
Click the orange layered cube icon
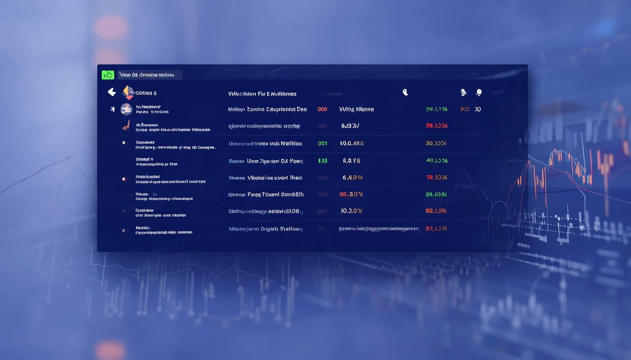click(x=128, y=92)
